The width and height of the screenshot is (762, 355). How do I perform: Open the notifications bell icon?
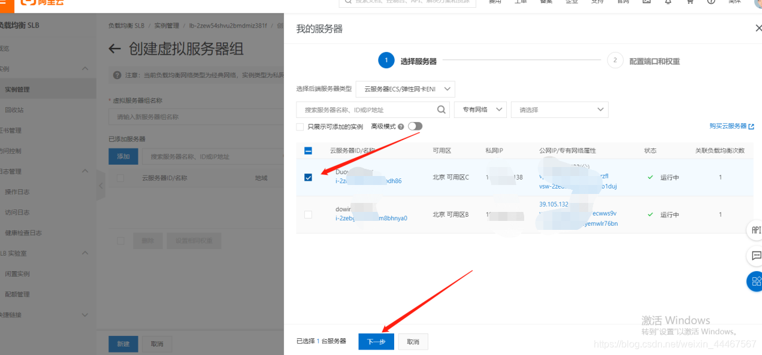[668, 2]
